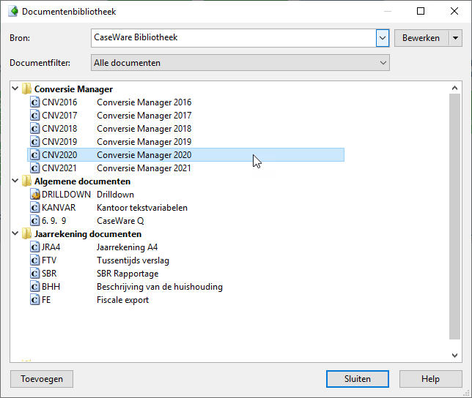Select the Drilldown description text

[115, 195]
